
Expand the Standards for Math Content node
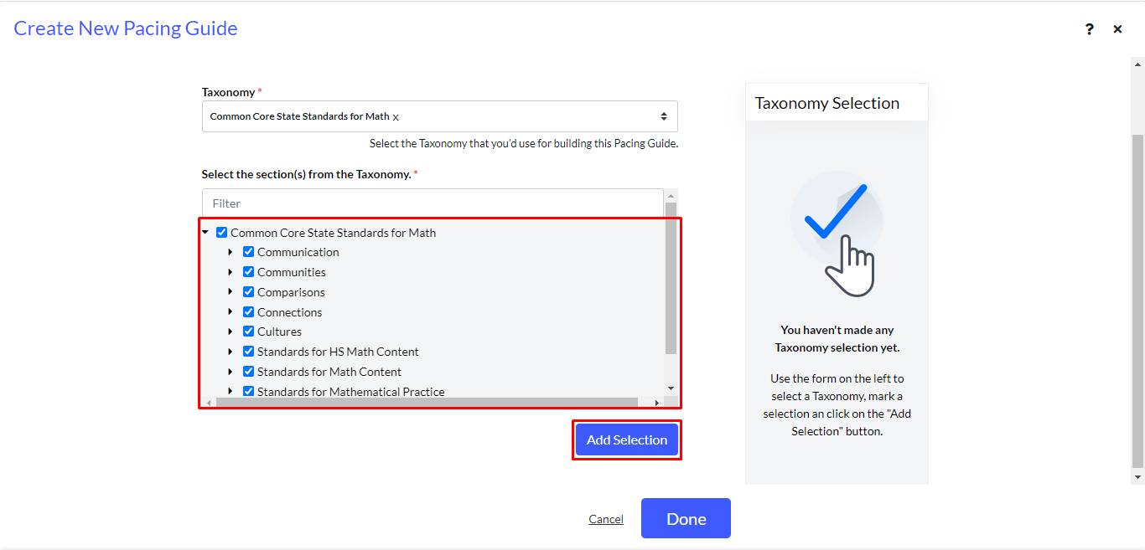tap(231, 372)
